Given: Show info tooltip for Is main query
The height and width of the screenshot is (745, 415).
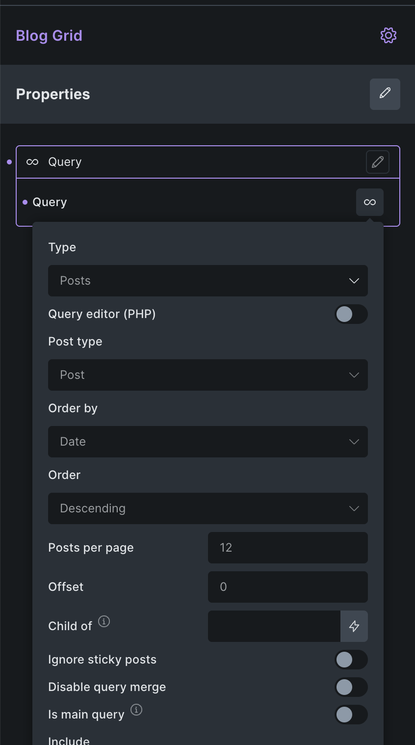Looking at the screenshot, I should coord(136,710).
